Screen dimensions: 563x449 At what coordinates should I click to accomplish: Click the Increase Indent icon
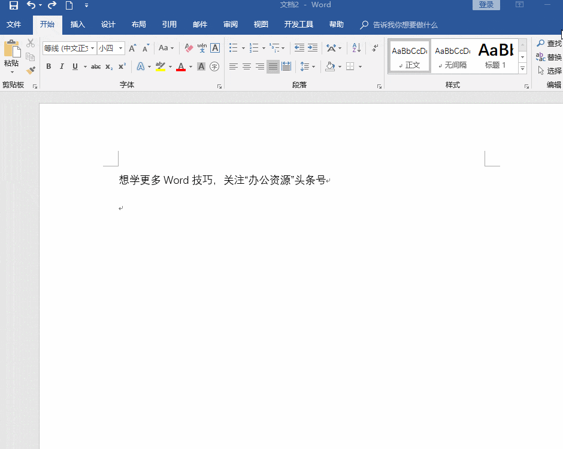pos(313,48)
